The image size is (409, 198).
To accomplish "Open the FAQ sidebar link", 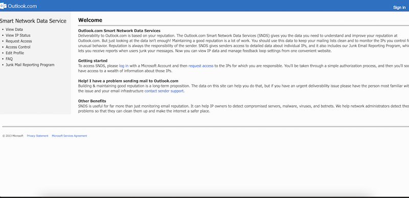I will click(9, 59).
